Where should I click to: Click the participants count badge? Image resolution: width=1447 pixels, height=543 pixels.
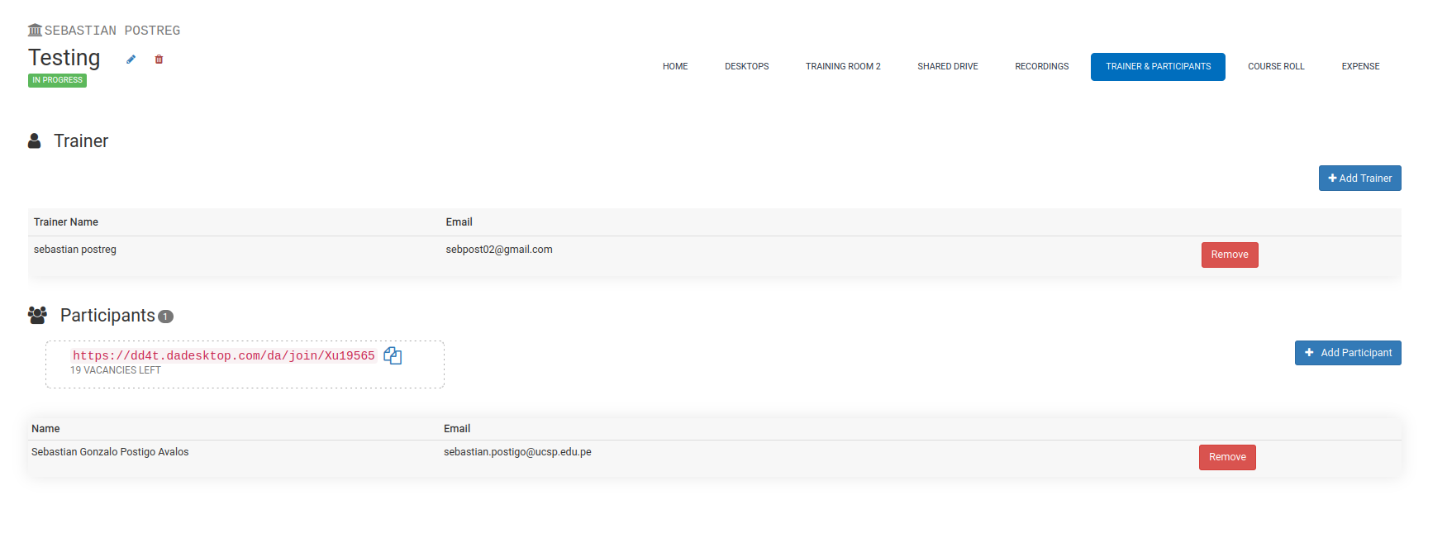point(165,317)
